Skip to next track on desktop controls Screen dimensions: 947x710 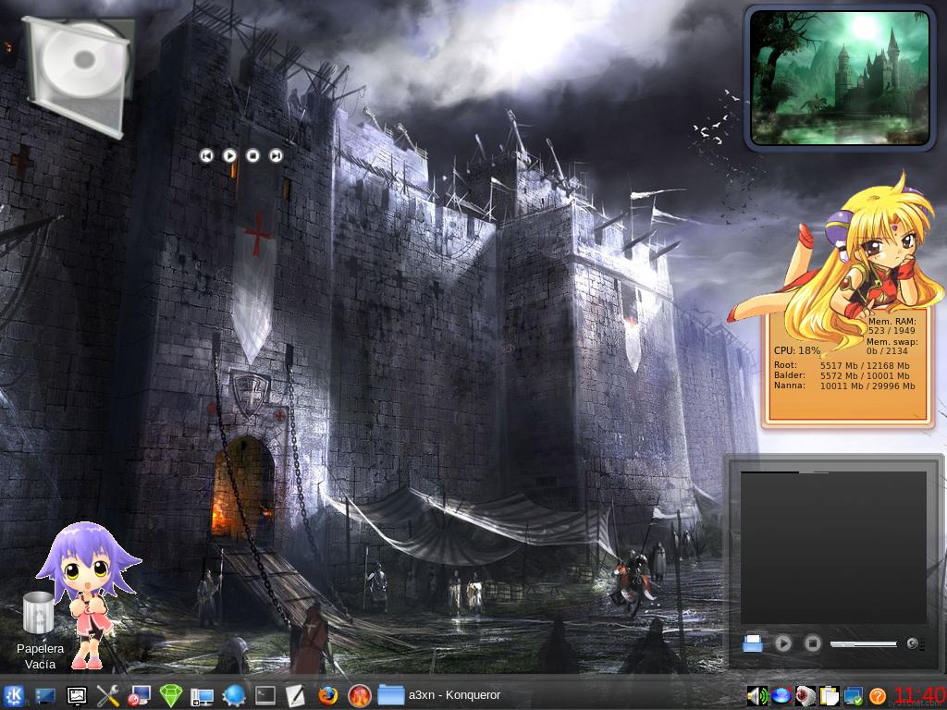point(276,155)
